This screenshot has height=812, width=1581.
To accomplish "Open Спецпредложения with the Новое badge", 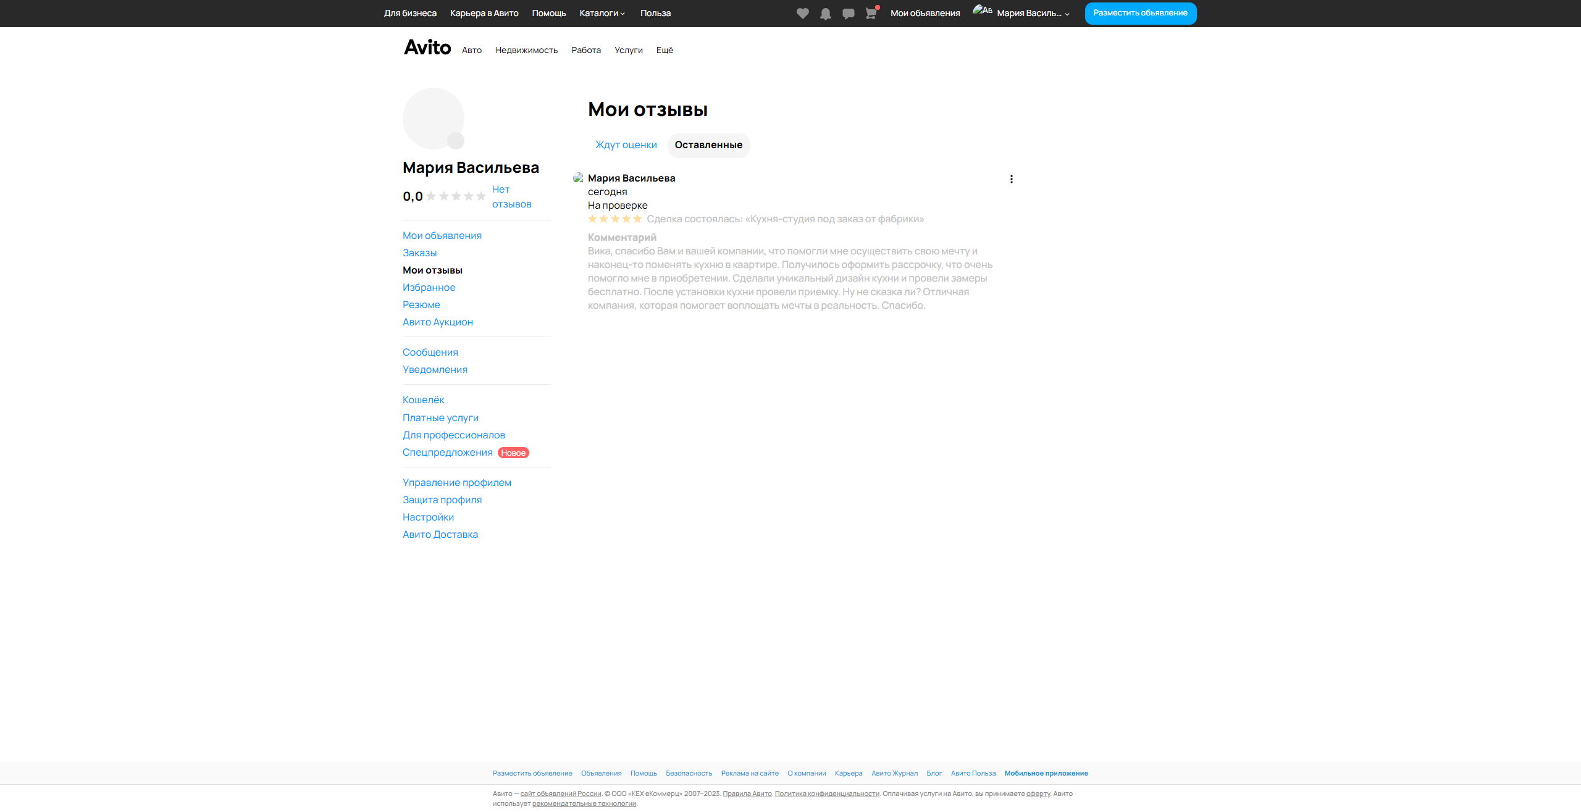I will [448, 453].
